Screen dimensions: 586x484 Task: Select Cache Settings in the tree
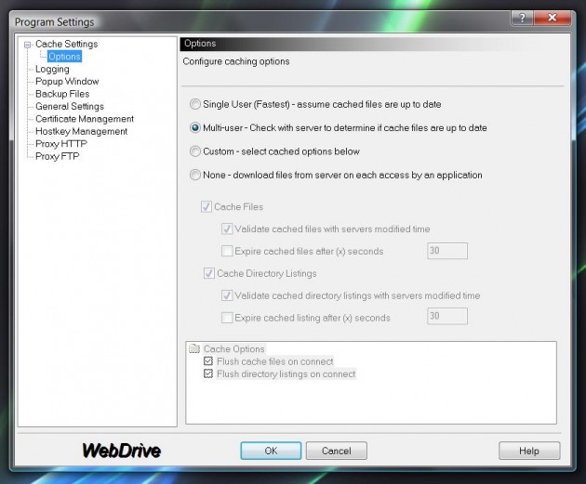coord(67,44)
